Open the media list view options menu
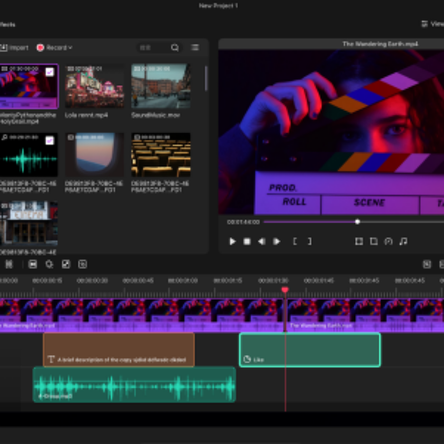Image resolution: width=444 pixels, height=444 pixels. [x=195, y=48]
